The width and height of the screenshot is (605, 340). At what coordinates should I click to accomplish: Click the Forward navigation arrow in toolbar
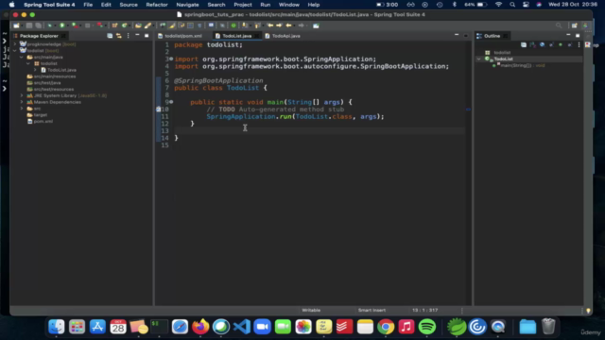[x=301, y=25]
